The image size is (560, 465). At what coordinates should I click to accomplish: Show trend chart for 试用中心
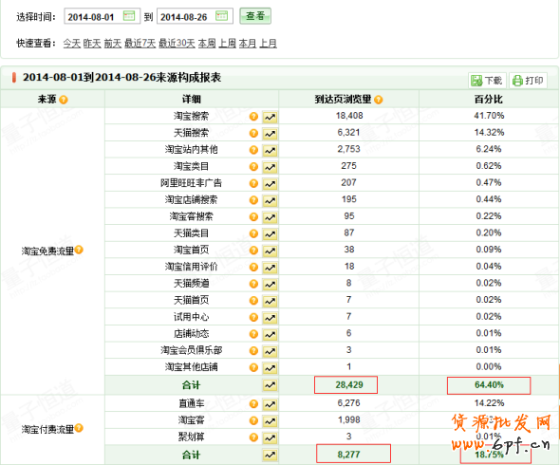click(x=270, y=318)
